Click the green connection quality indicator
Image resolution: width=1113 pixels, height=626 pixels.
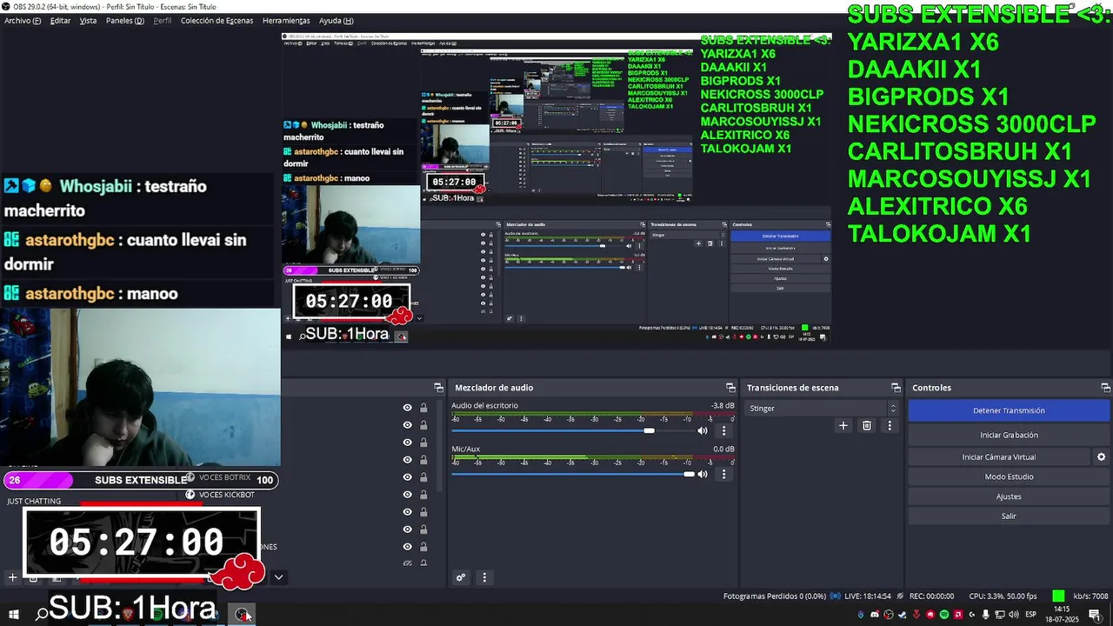[1058, 596]
